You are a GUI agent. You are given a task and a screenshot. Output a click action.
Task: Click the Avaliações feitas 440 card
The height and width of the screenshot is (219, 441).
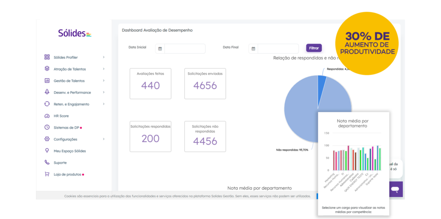(150, 83)
